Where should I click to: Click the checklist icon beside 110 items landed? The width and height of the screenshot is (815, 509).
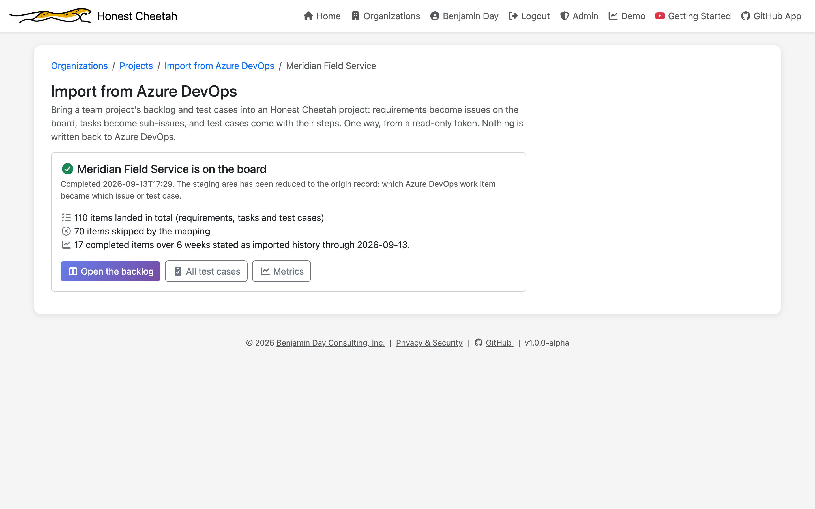point(66,217)
